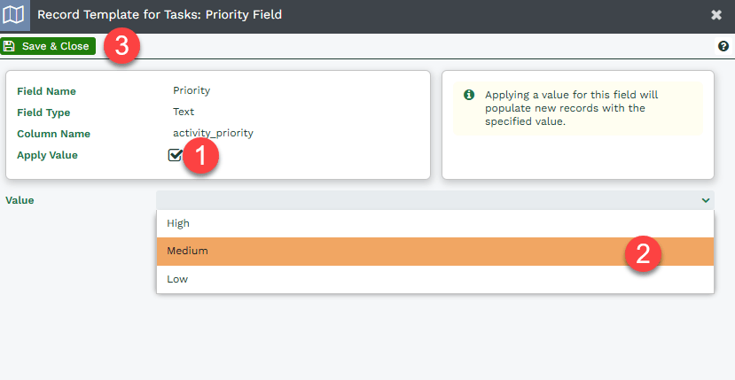Click the red step 1 marker
The width and height of the screenshot is (735, 380).
200,155
